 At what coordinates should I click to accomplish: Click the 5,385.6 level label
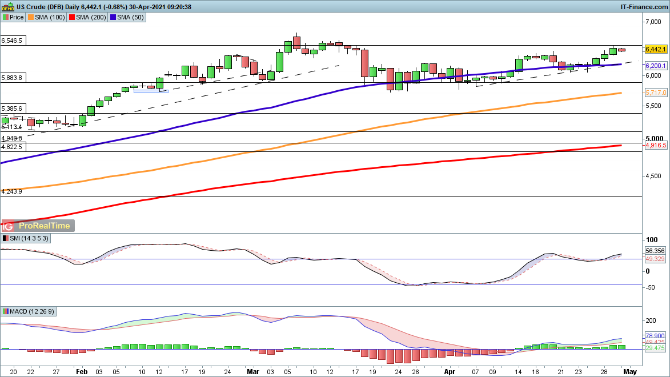pyautogui.click(x=12, y=109)
